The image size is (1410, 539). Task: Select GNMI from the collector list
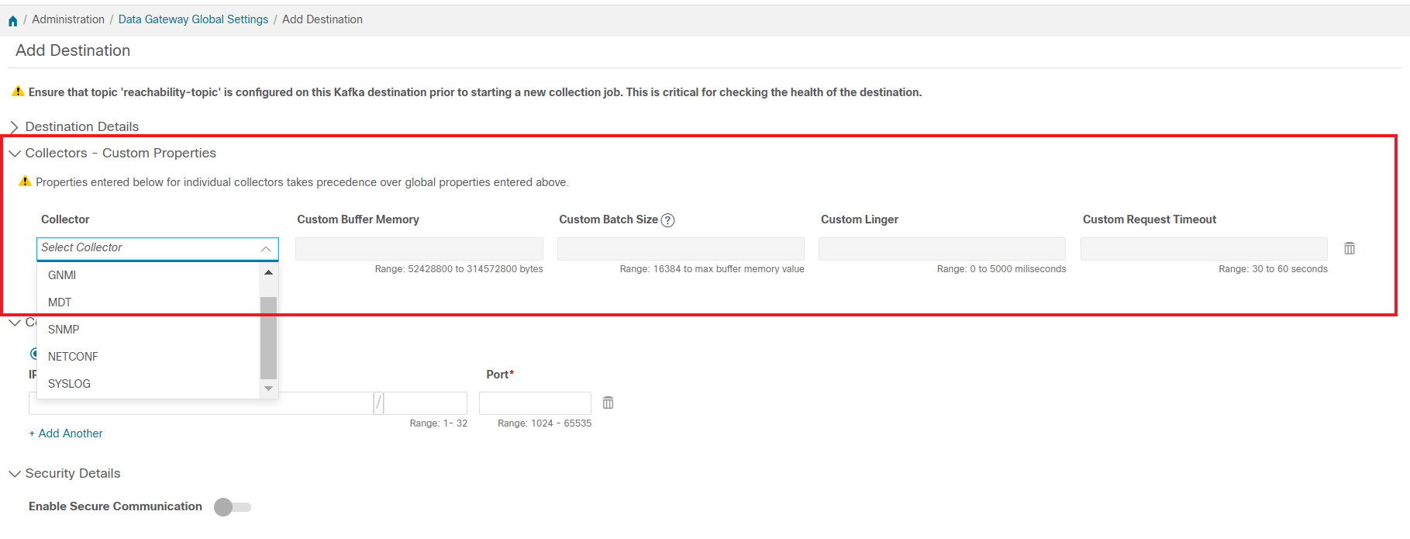click(62, 275)
